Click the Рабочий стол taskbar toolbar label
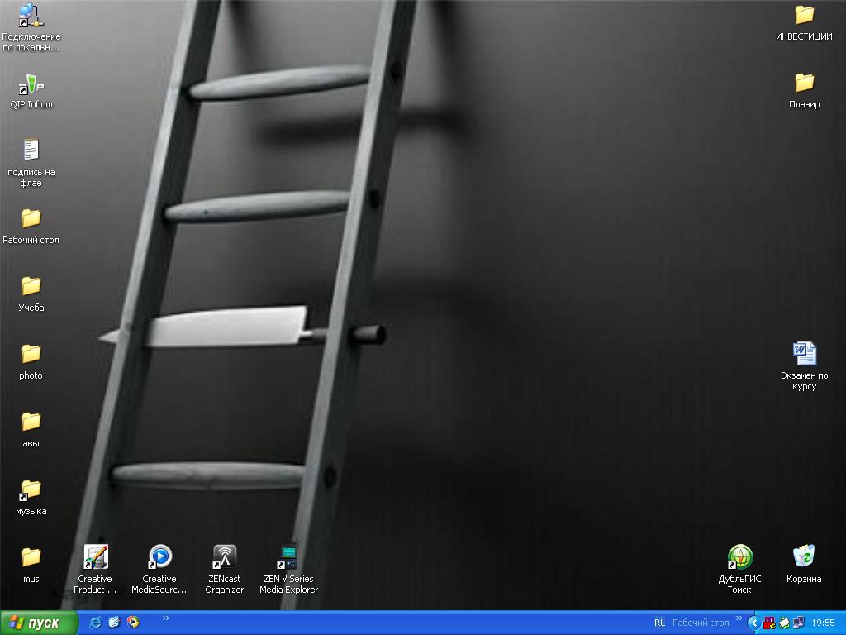Viewport: 846px width, 635px height. [701, 623]
